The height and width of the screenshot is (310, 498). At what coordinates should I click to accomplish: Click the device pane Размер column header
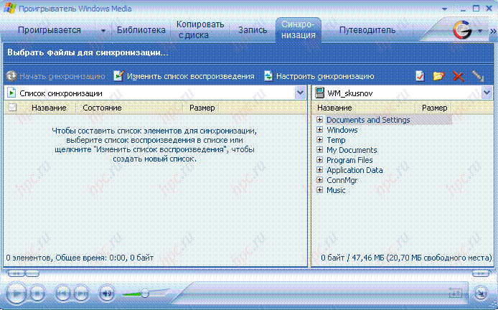[434, 108]
